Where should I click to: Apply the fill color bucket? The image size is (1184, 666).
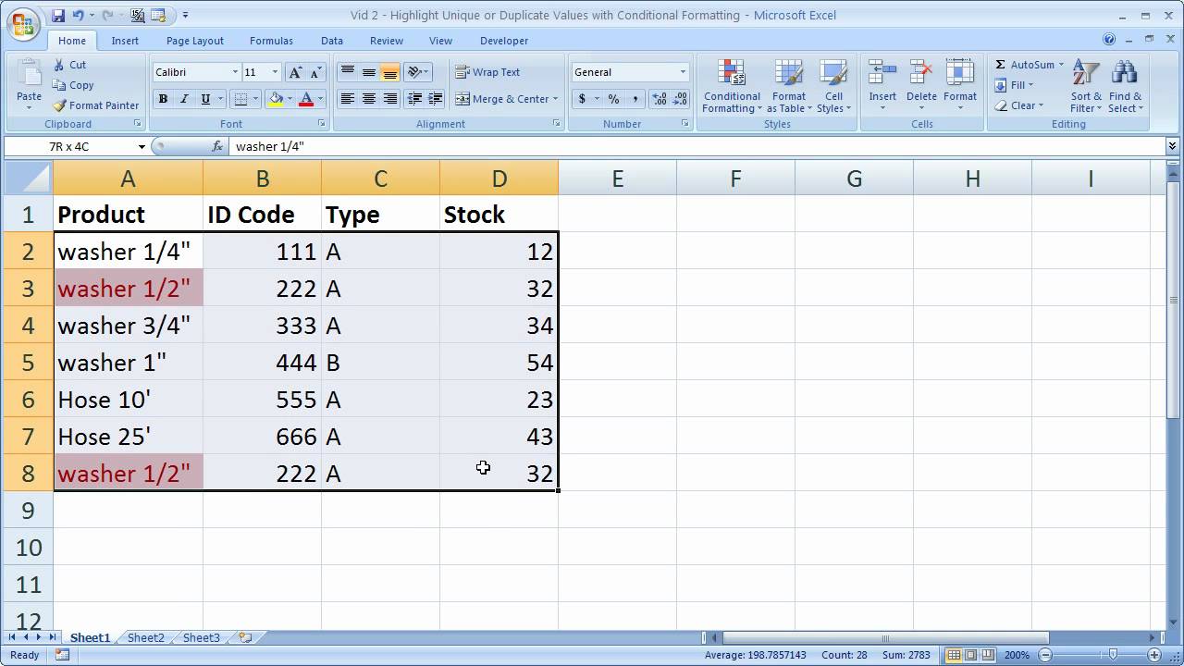[276, 99]
